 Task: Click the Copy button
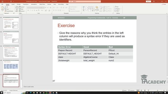point(7,9)
